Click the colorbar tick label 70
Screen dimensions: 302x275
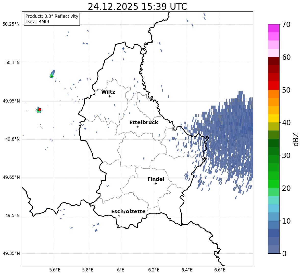[286, 24]
